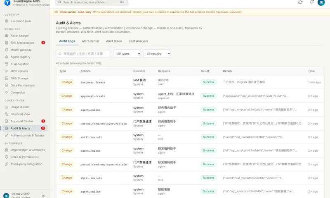Click the Skill Marketplace red badge
Viewport: 330px width, 198px height.
click(43, 43)
